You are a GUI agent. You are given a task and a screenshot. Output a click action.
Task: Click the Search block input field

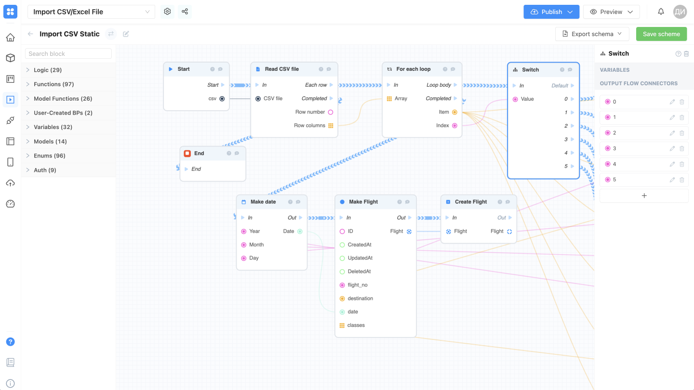point(68,53)
